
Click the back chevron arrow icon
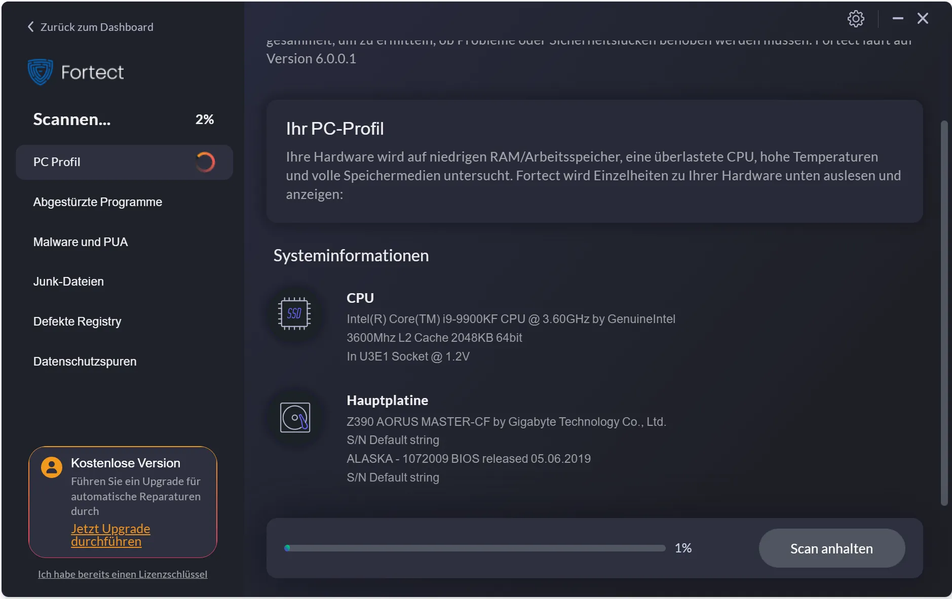click(x=31, y=27)
